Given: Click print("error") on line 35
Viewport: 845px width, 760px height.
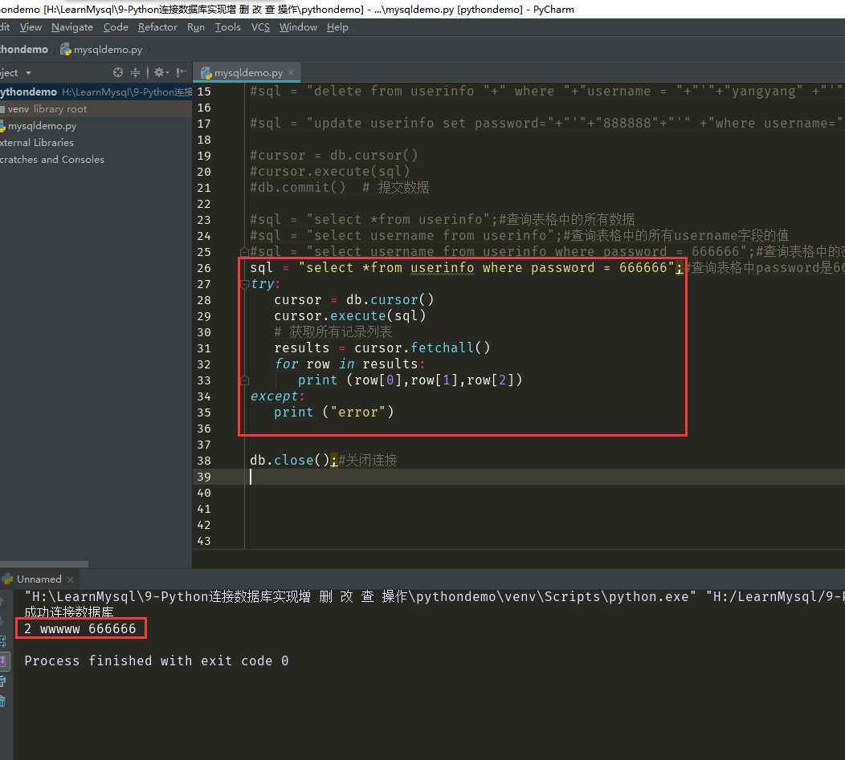Looking at the screenshot, I should tap(334, 412).
